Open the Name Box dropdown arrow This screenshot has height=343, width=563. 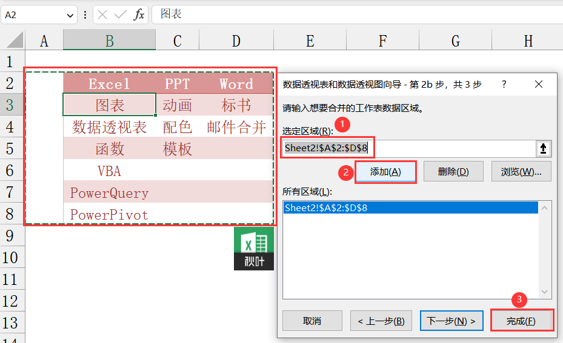pyautogui.click(x=70, y=15)
